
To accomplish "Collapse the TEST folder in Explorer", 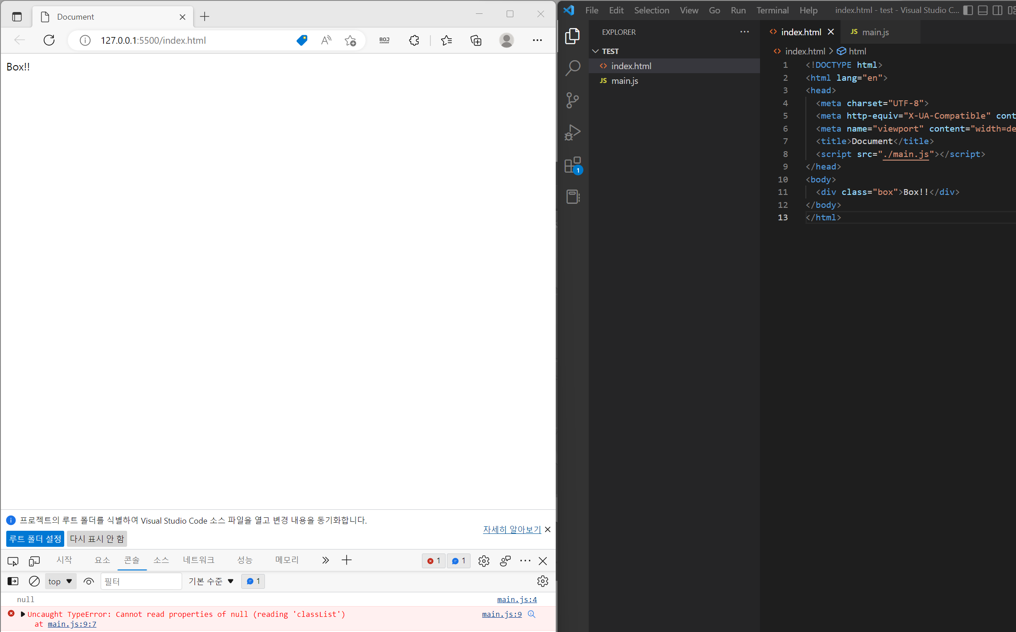I will point(596,51).
